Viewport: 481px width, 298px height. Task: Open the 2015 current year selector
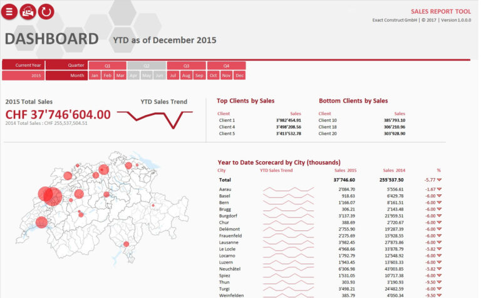click(x=23, y=76)
